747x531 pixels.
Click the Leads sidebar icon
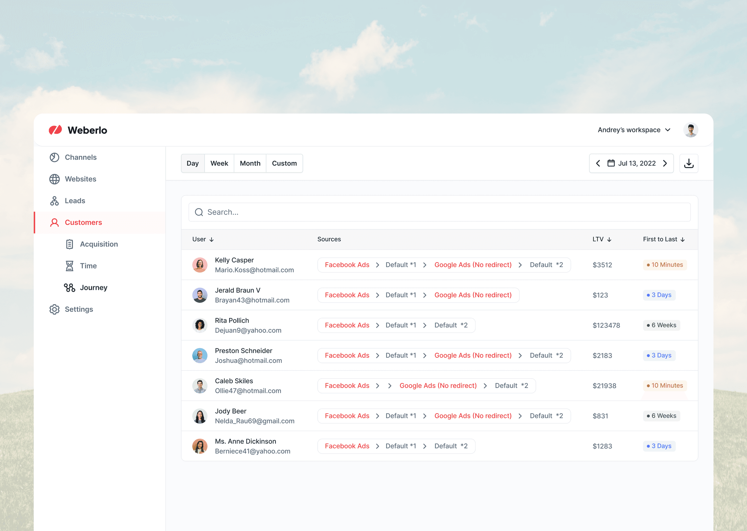point(54,201)
